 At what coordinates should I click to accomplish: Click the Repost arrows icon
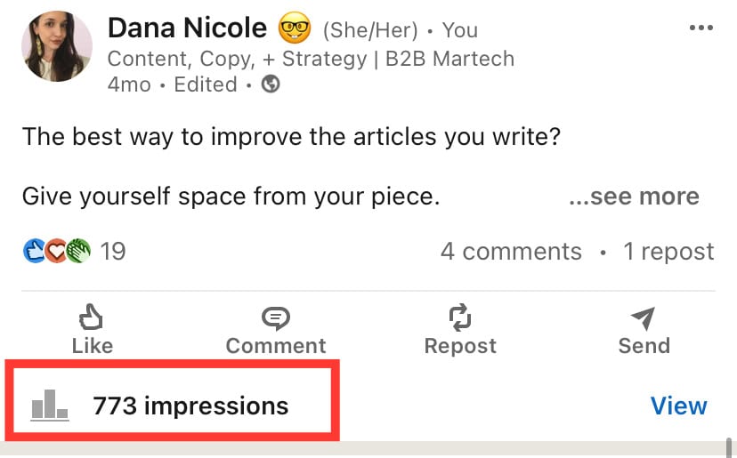tap(459, 317)
